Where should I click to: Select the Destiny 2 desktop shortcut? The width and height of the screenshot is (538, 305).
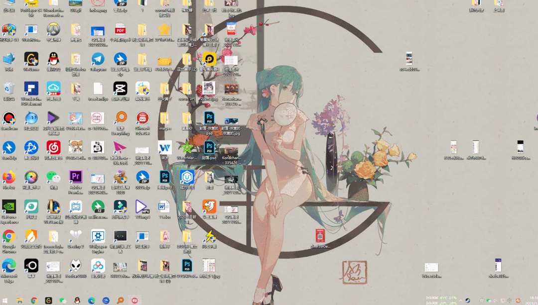pyautogui.click(x=76, y=238)
